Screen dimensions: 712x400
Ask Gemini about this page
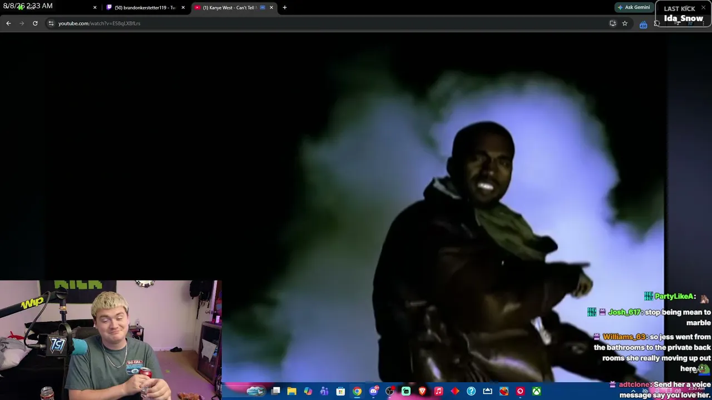(x=634, y=7)
